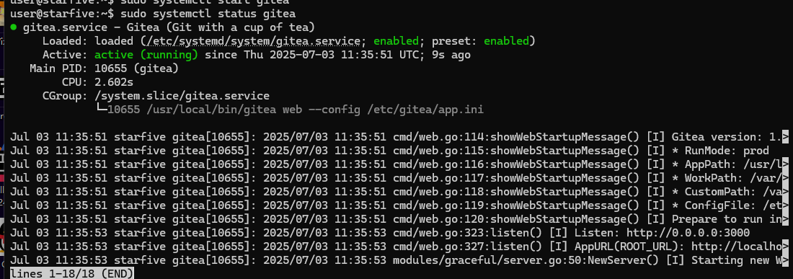793x279 pixels.
Task: Click truncation marker on AppURL(ROOT_URL) line
Action: click(x=785, y=247)
